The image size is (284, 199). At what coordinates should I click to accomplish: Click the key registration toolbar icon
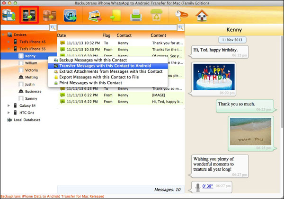pos(181,15)
